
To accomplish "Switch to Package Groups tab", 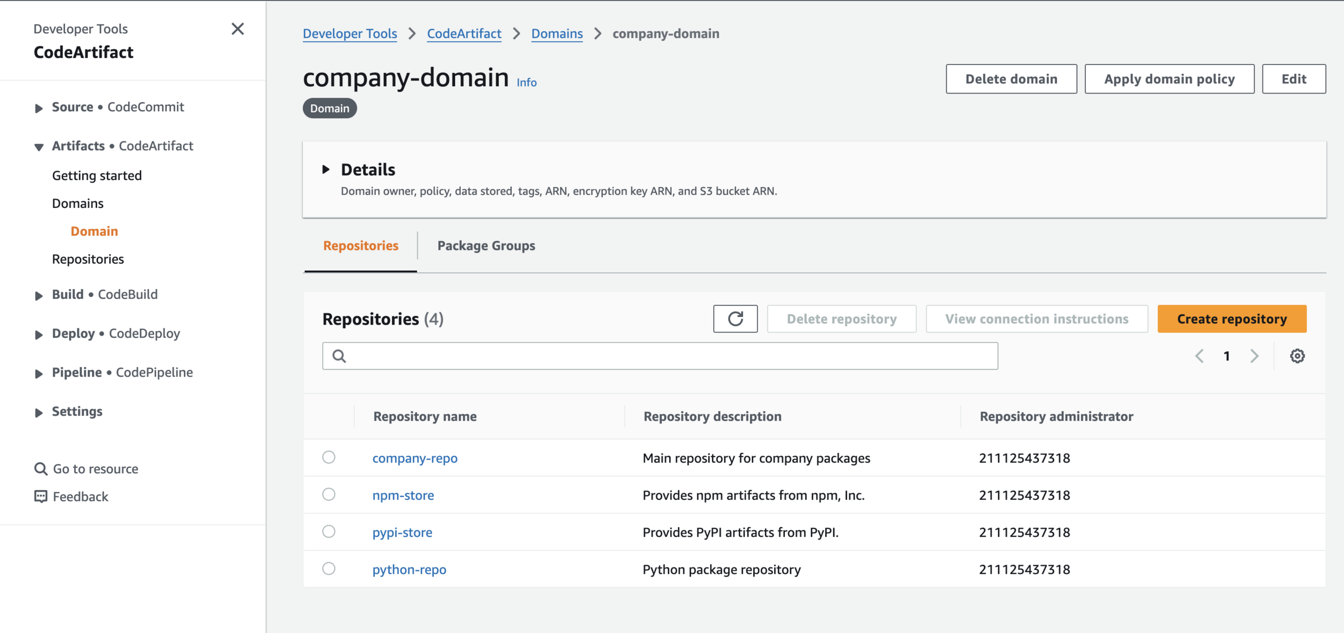I will 486,246.
